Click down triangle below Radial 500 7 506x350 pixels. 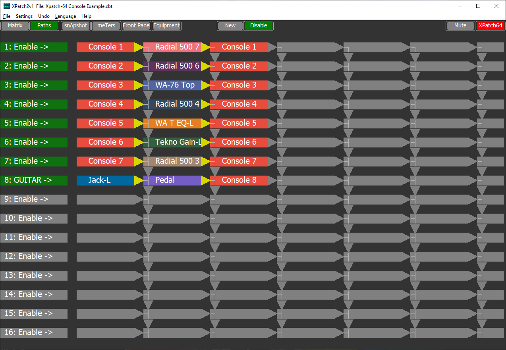(148, 57)
